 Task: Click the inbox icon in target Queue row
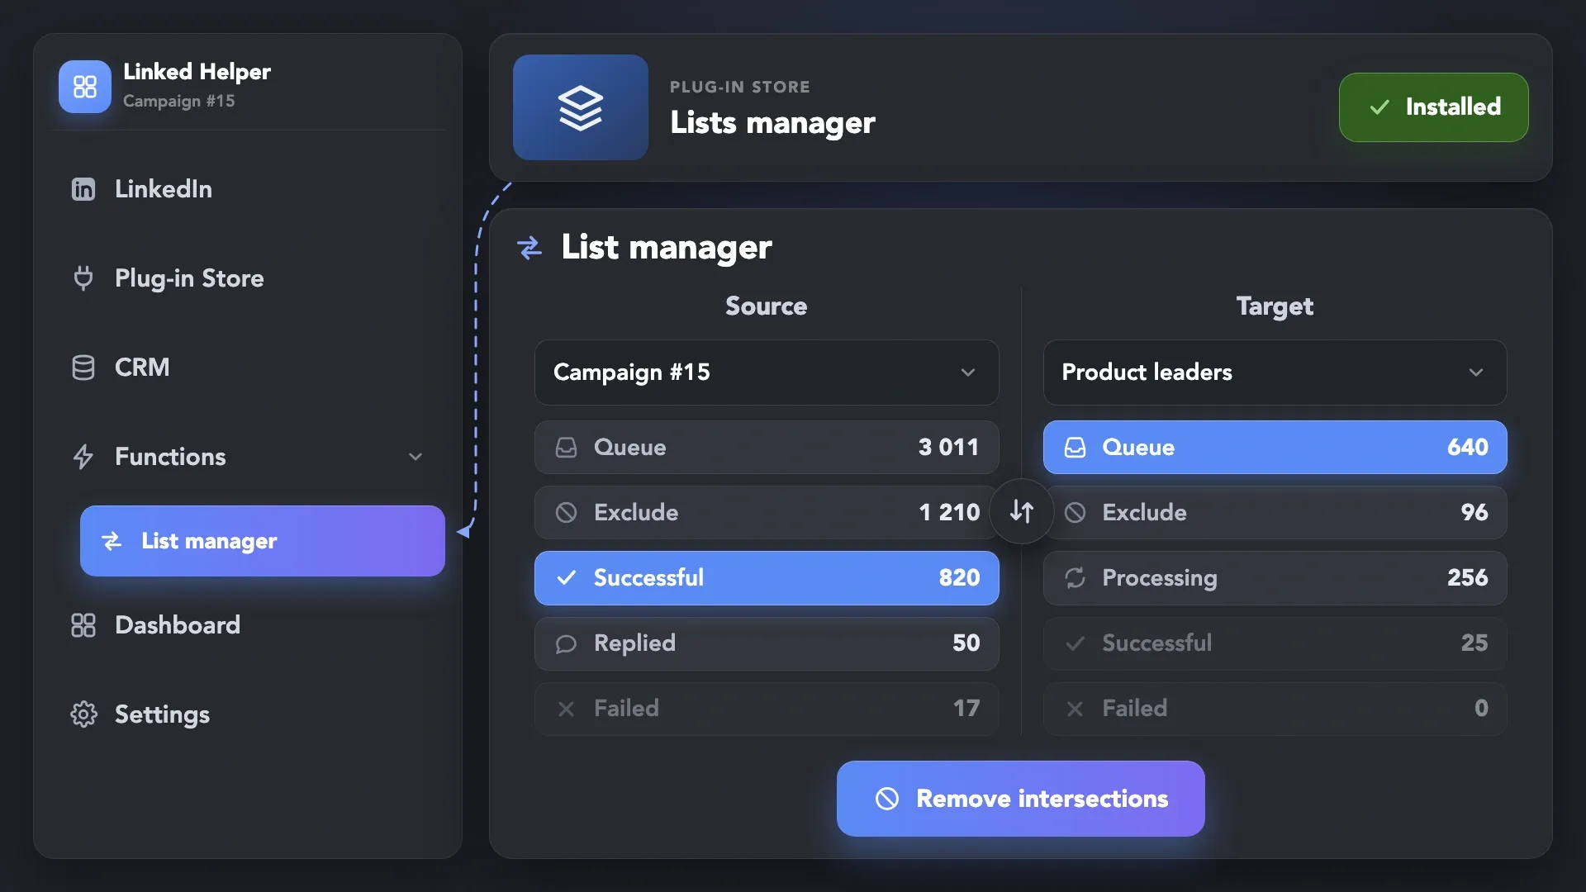[x=1076, y=448]
